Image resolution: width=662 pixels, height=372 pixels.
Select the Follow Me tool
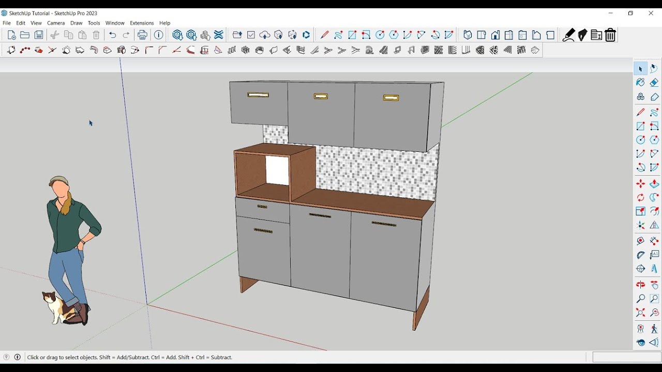[654, 197]
